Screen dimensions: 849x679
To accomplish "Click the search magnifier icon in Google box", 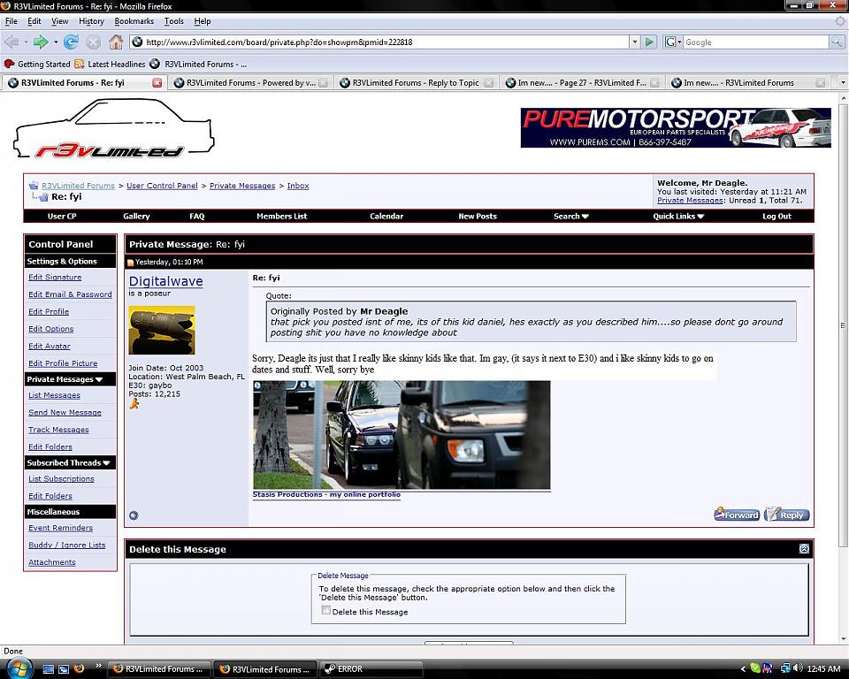I will [x=836, y=42].
